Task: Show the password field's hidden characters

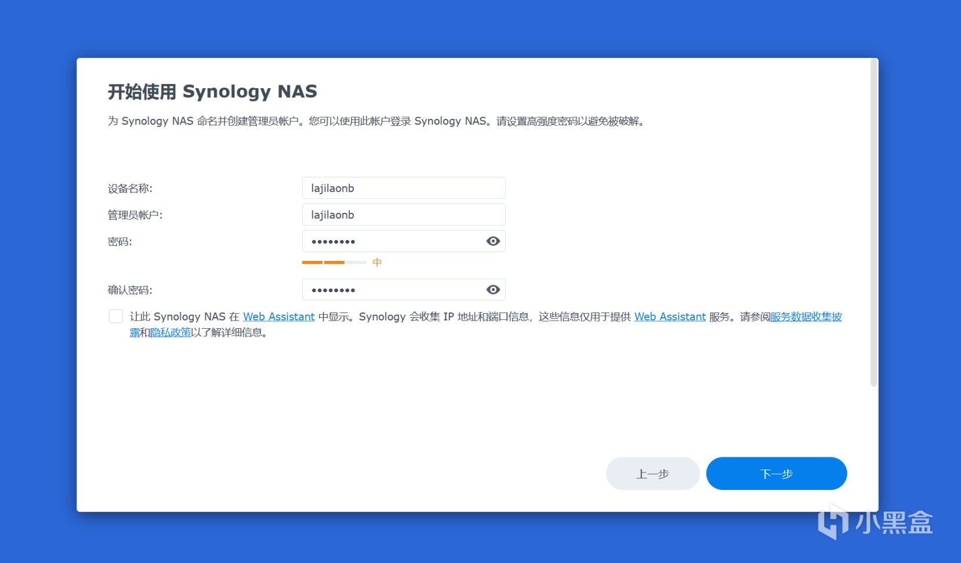Action: click(493, 241)
